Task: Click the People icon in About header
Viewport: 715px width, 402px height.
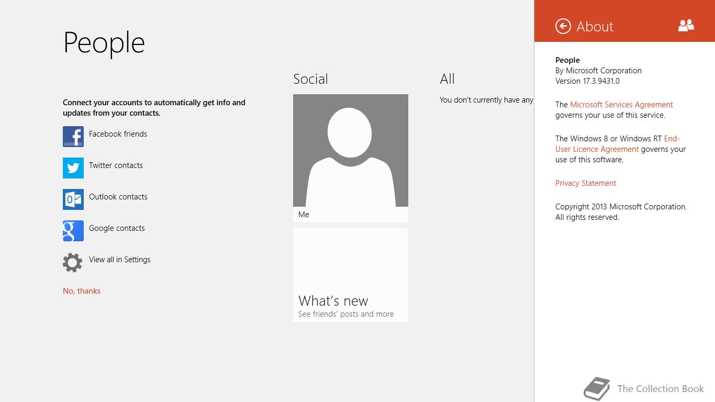Action: 686,25
